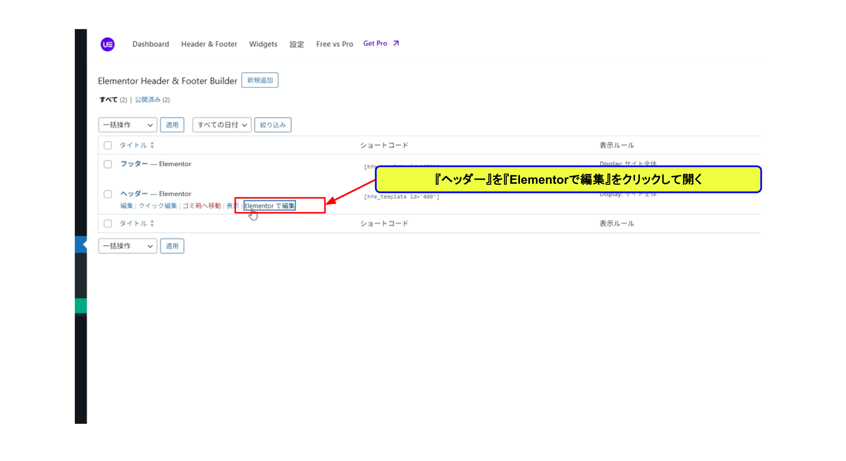Viewport: 846px width, 461px height.
Task: Switch to the Widgets tab
Action: point(263,44)
